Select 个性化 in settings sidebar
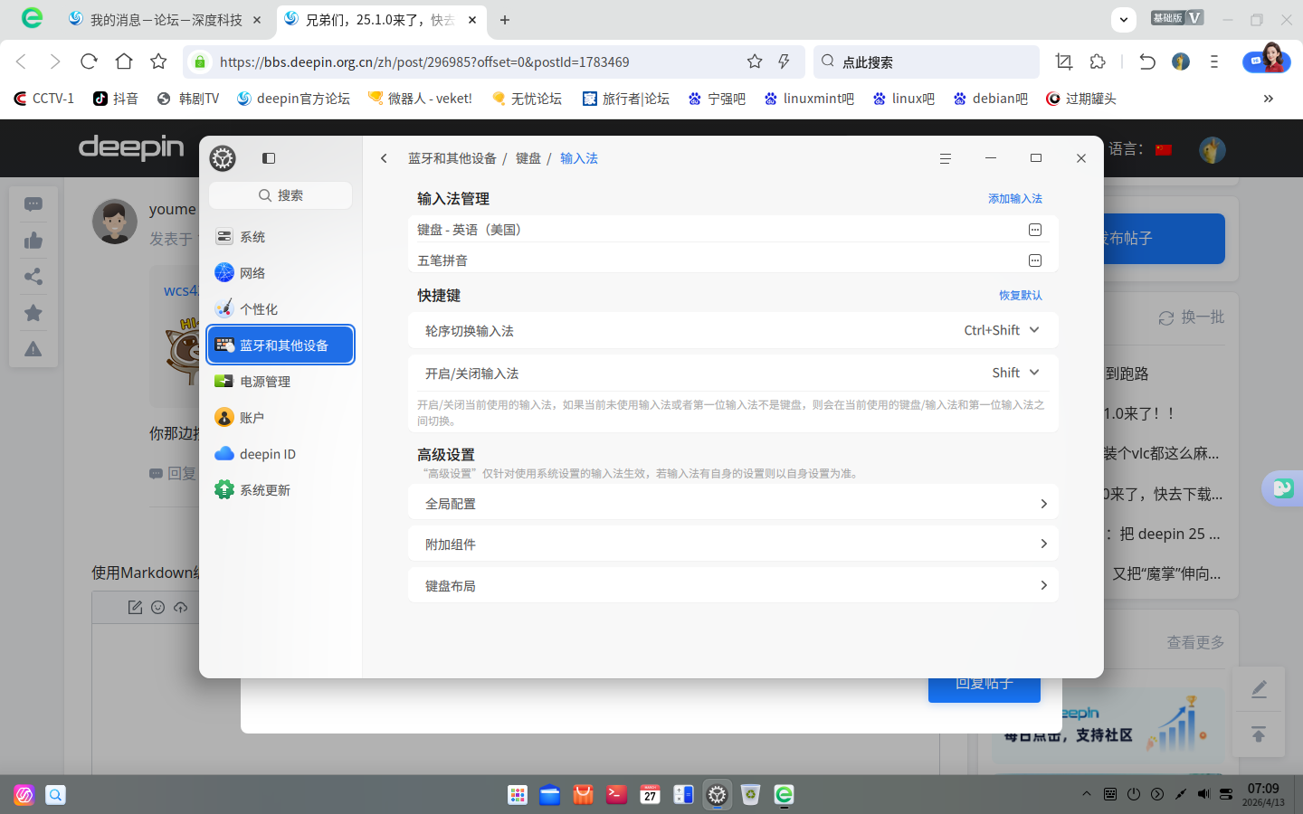This screenshot has width=1303, height=814. (x=281, y=309)
